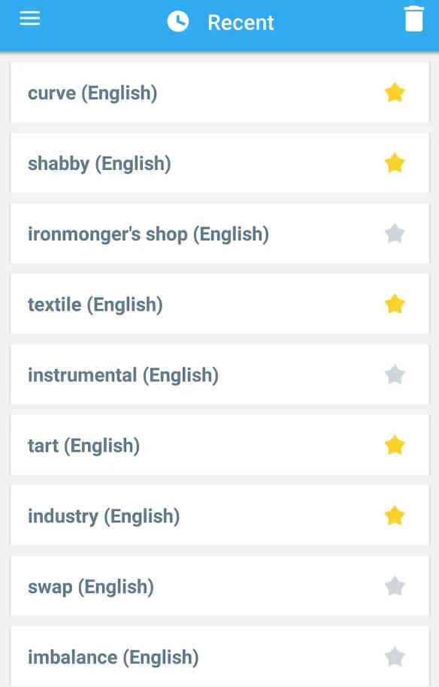Open instrumental (English) word entry
439x687 pixels.
pyautogui.click(x=219, y=374)
